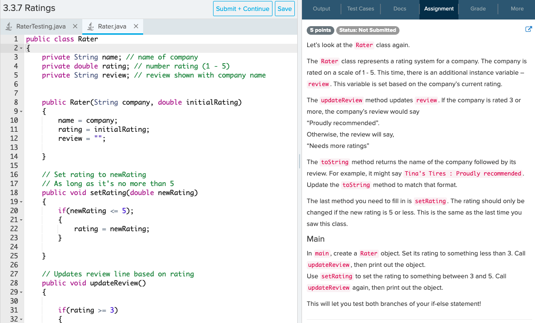Click the Save button
Screen dimensions: 535x323
[x=284, y=9]
